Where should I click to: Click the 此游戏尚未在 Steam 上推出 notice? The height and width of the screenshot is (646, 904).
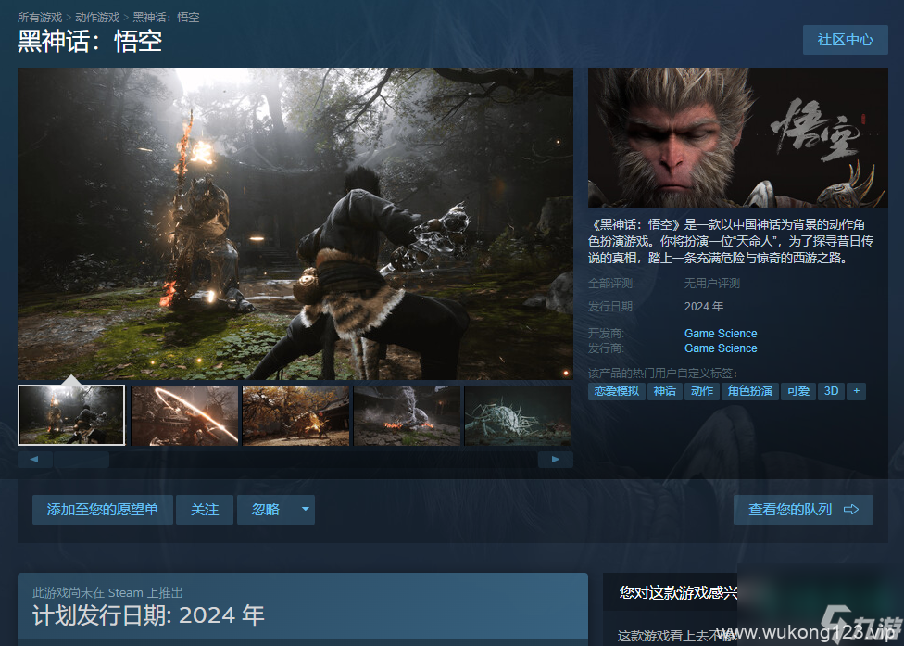[x=107, y=592]
